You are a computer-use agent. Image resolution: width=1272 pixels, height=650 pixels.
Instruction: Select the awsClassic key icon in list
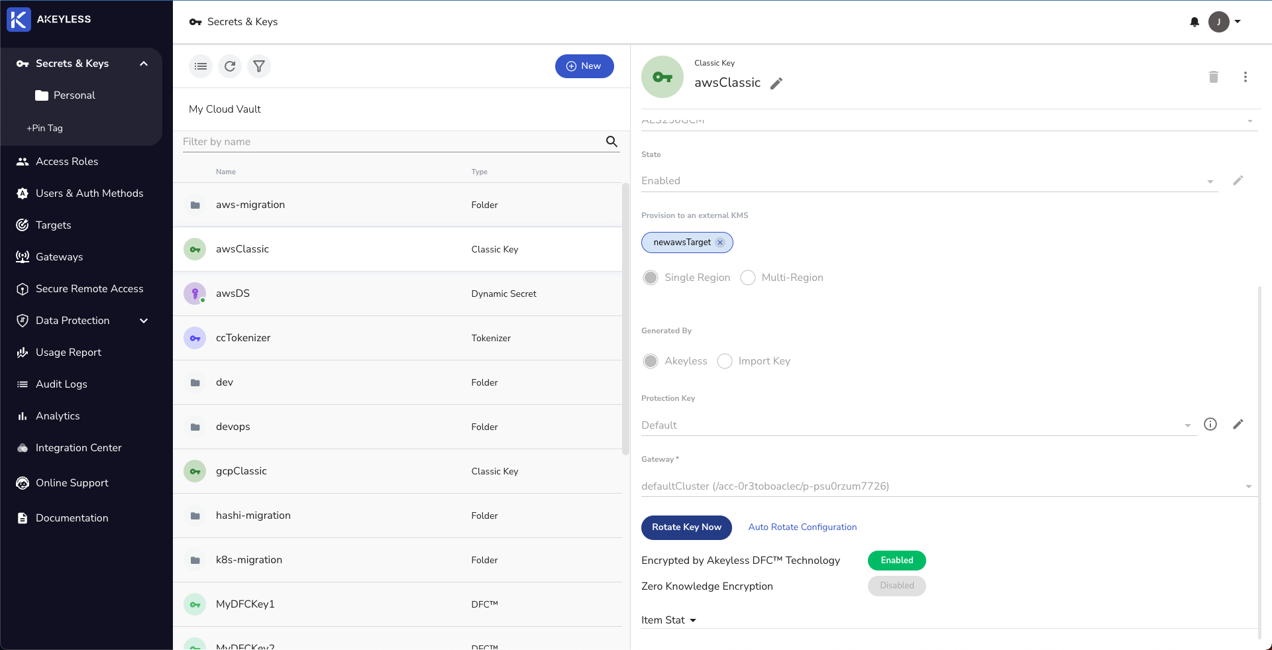[195, 249]
